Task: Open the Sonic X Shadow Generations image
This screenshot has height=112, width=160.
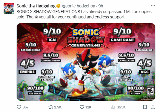Action: 86,62
